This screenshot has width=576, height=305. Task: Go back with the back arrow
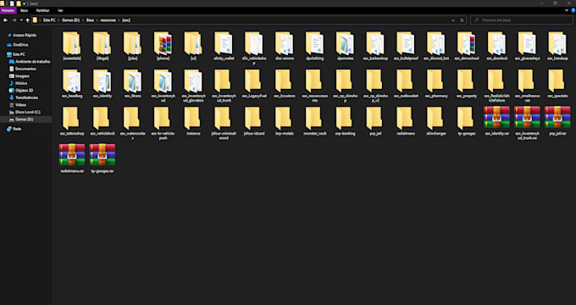pos(6,20)
